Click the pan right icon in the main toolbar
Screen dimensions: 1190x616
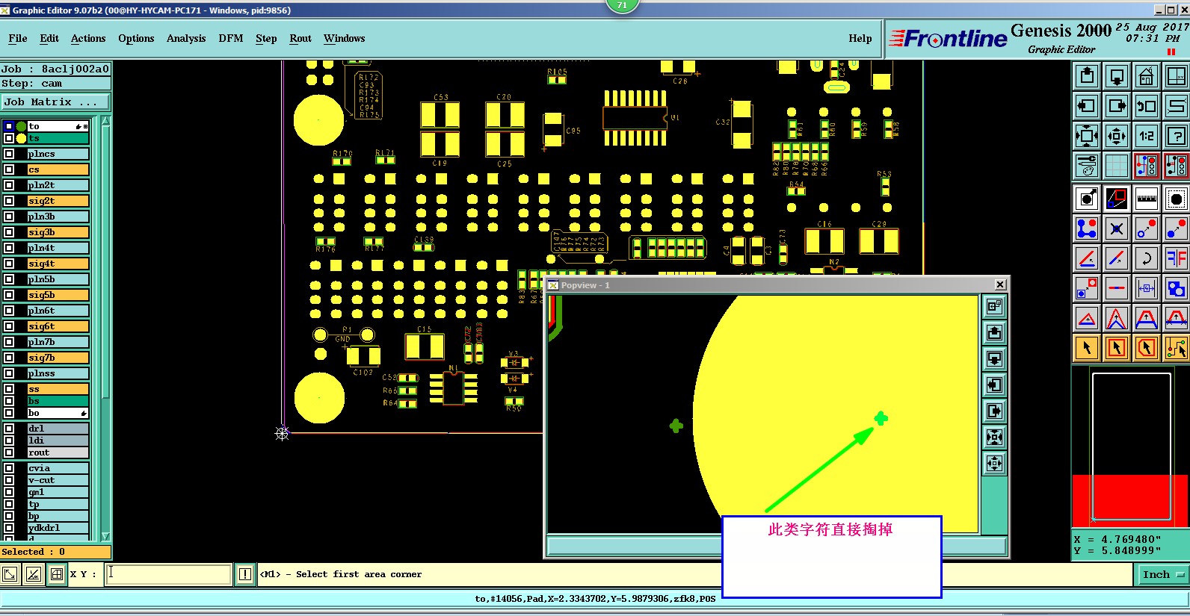click(1117, 106)
